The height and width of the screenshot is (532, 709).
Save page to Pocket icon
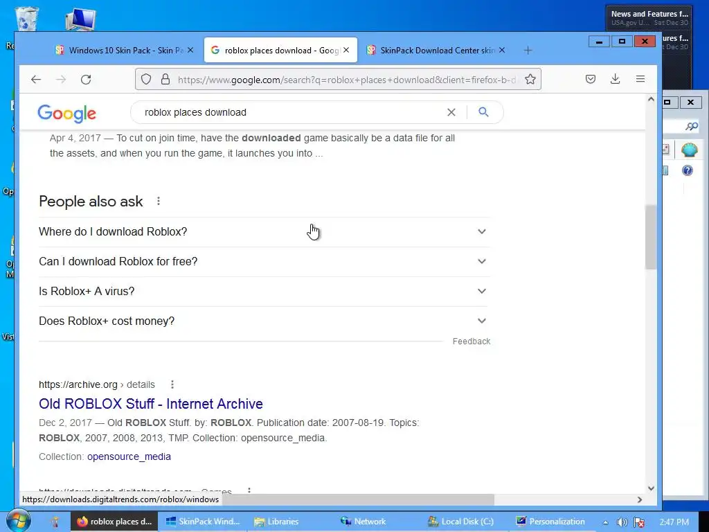591,79
